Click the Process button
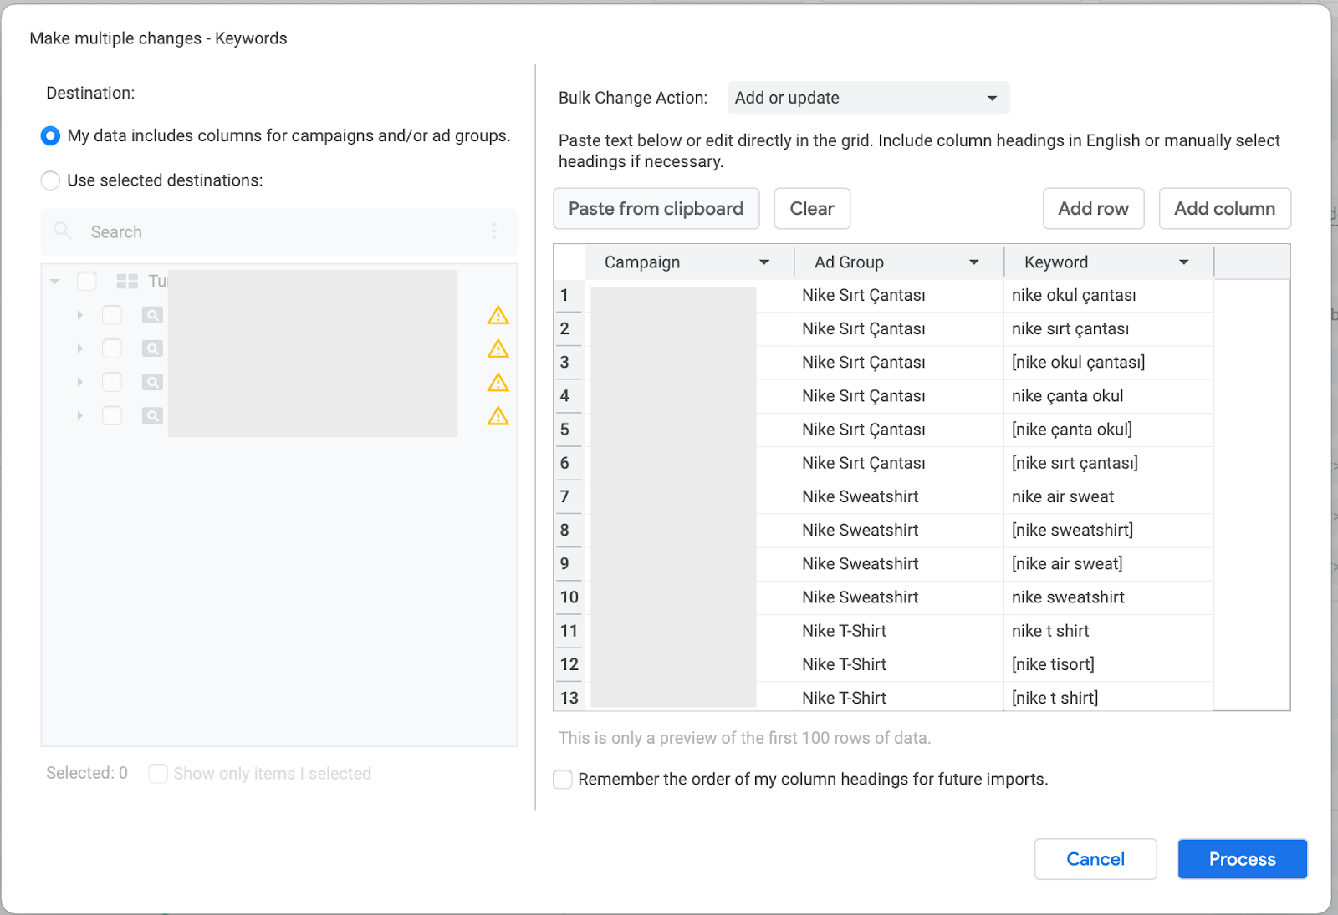This screenshot has height=915, width=1338. pos(1242,859)
